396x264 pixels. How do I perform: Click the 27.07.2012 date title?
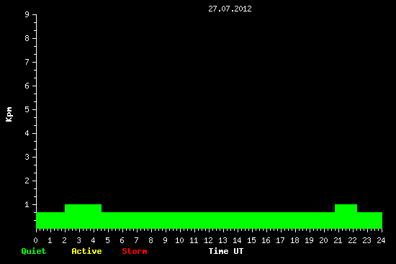point(230,9)
